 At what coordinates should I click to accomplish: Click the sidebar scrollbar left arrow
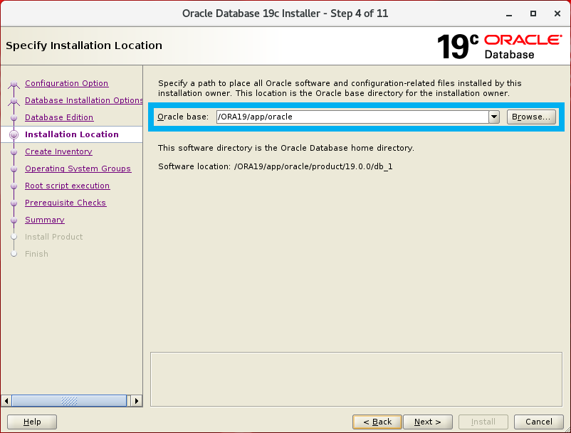point(6,401)
